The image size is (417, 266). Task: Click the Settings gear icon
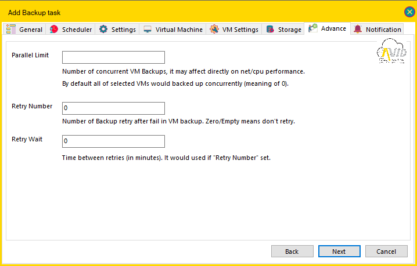(x=103, y=29)
